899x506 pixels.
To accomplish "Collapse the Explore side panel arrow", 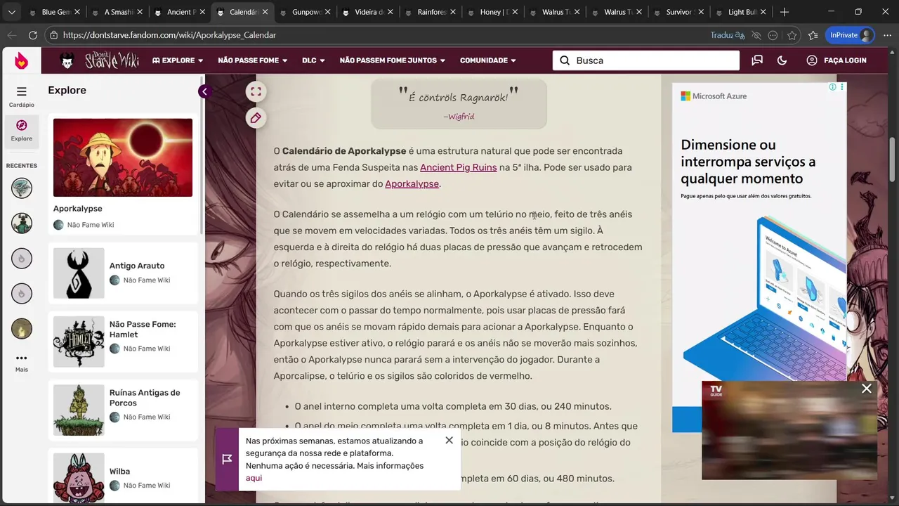I will pos(204,91).
